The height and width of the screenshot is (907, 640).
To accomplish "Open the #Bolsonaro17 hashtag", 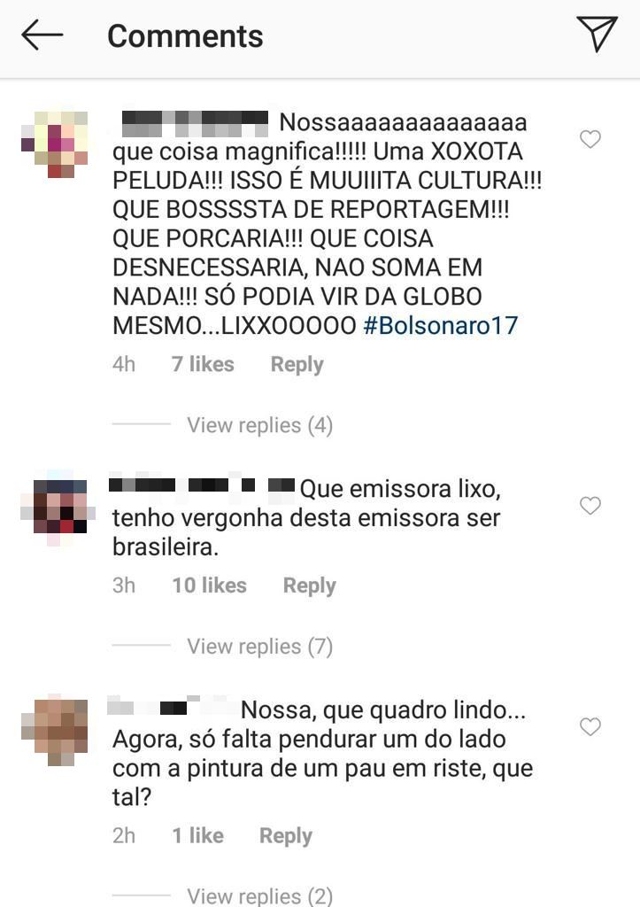I will pos(441,325).
